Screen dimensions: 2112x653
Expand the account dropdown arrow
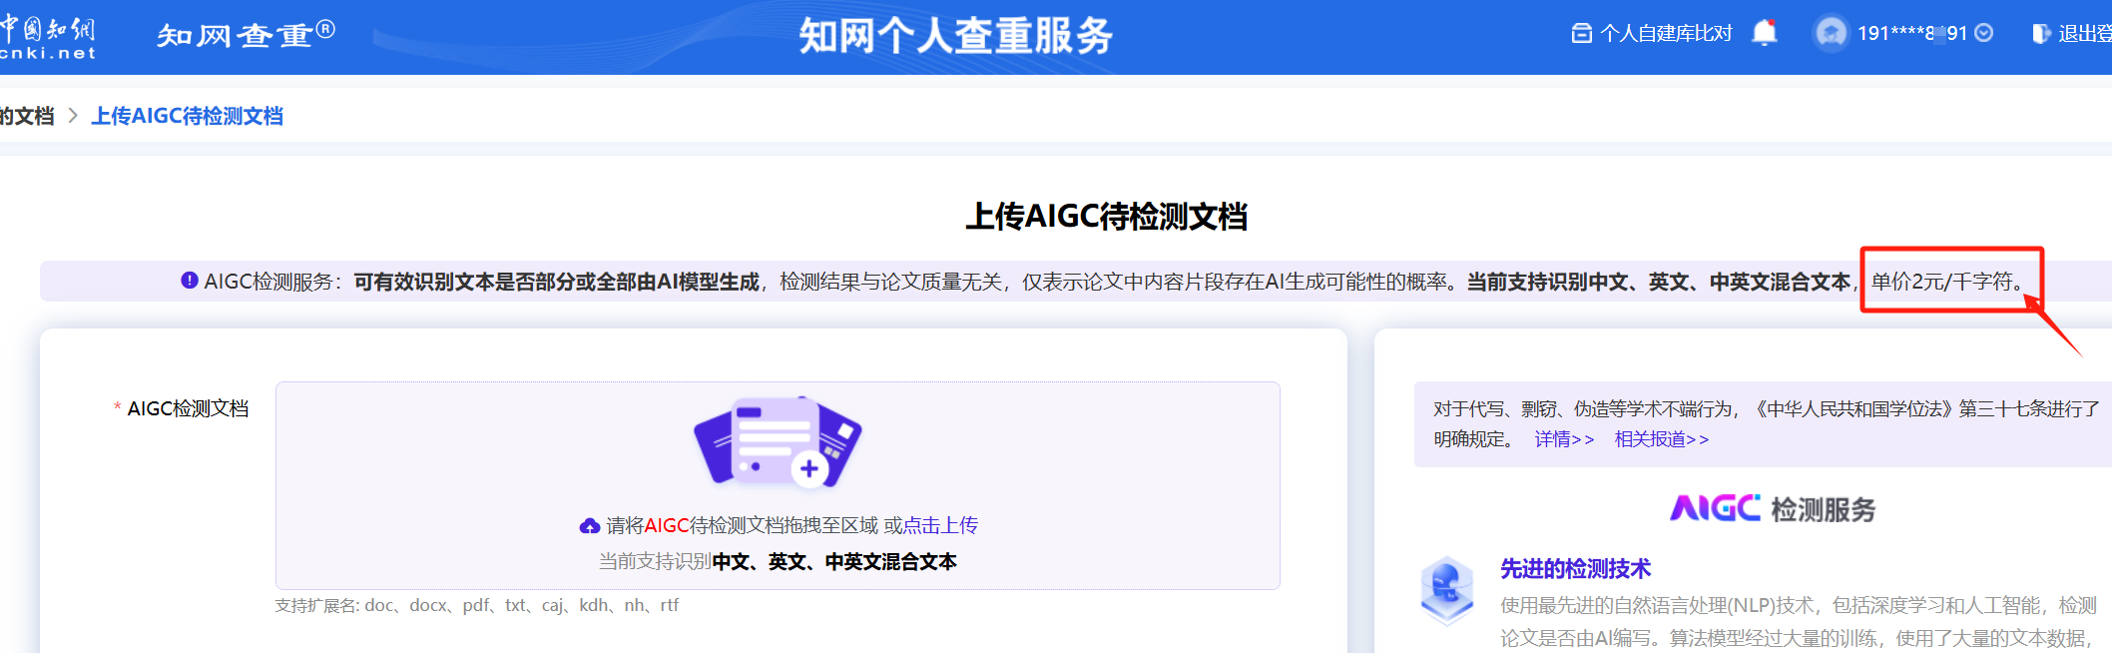1984,33
